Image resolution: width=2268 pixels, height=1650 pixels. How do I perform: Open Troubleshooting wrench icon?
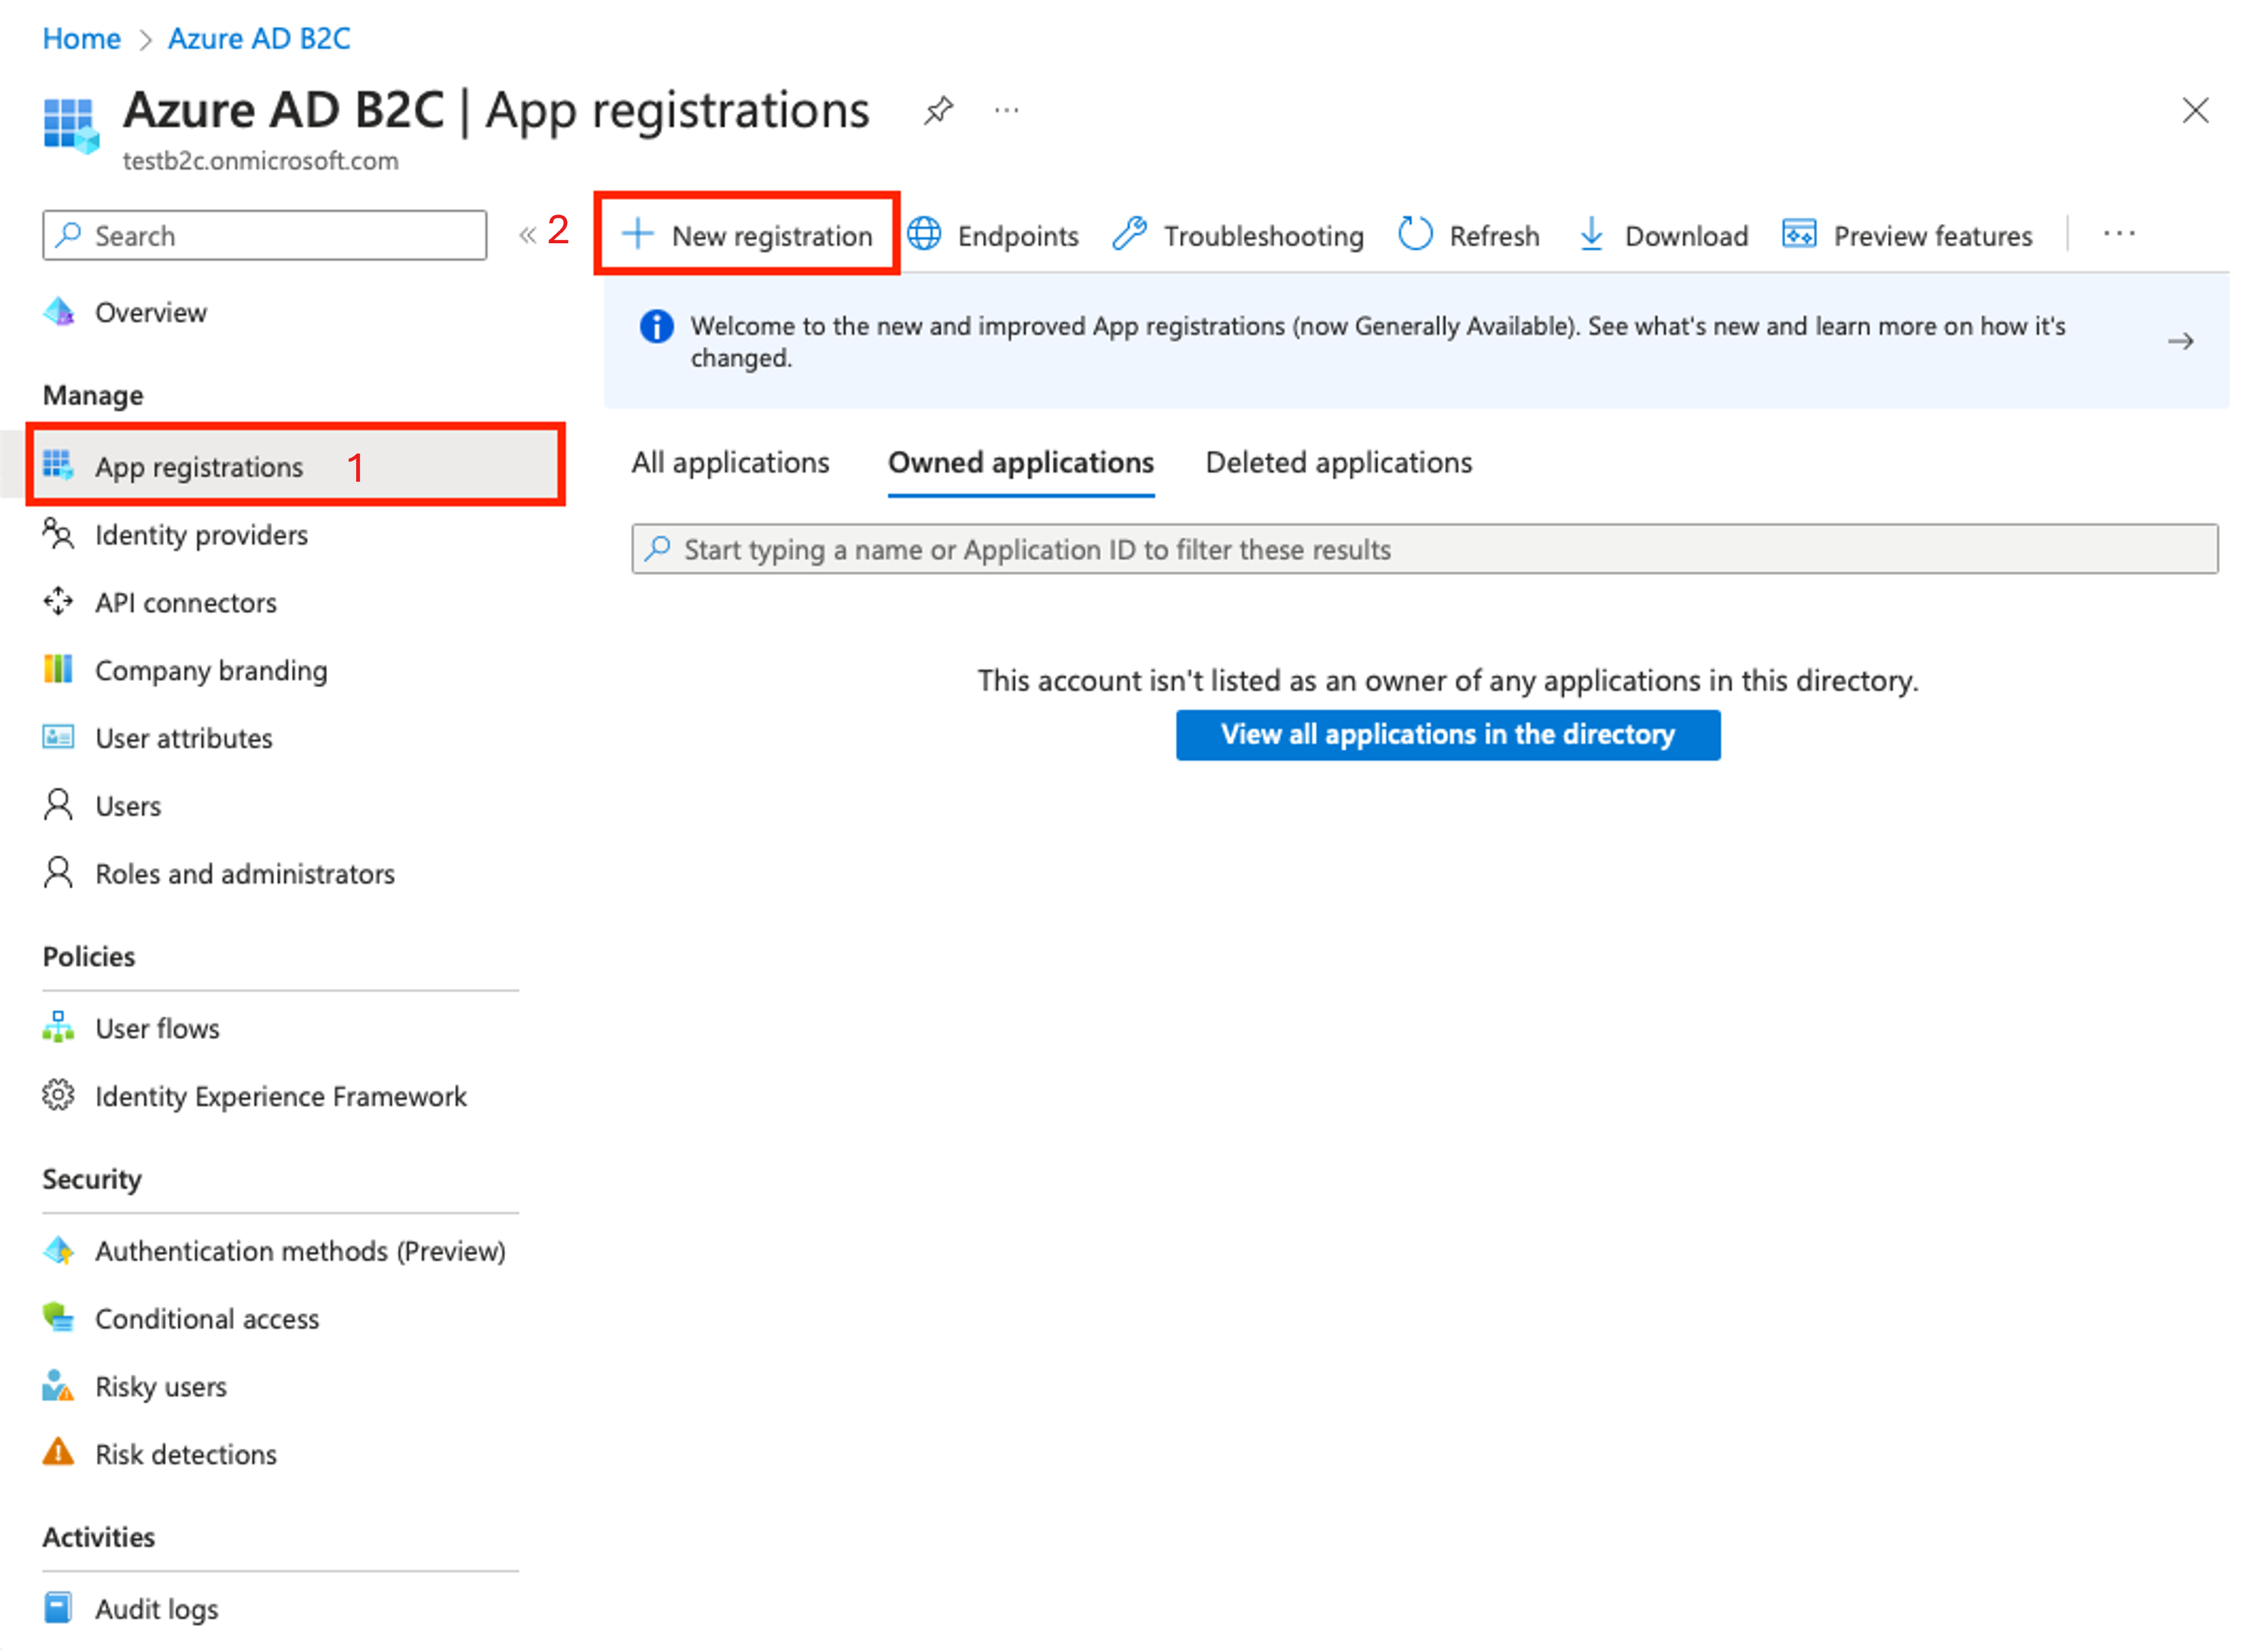(x=1130, y=235)
